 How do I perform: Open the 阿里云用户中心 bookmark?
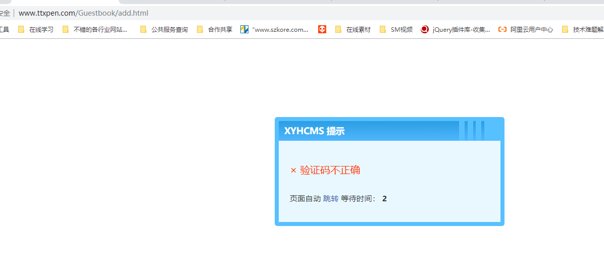tap(526, 30)
